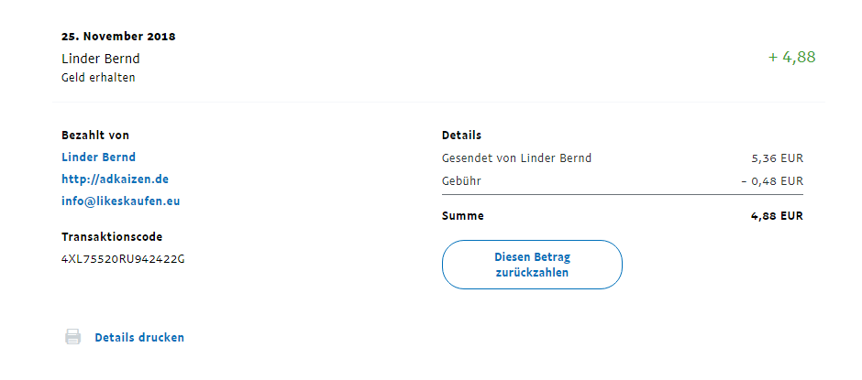The height and width of the screenshot is (380, 862).
Task: Click the Linder Bernd transaction title
Action: [x=101, y=59]
